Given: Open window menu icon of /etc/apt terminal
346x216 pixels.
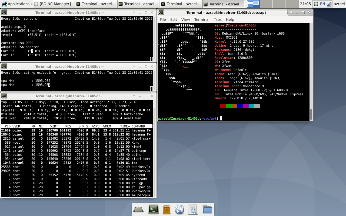Looking at the screenshot, I should tap(161, 12).
